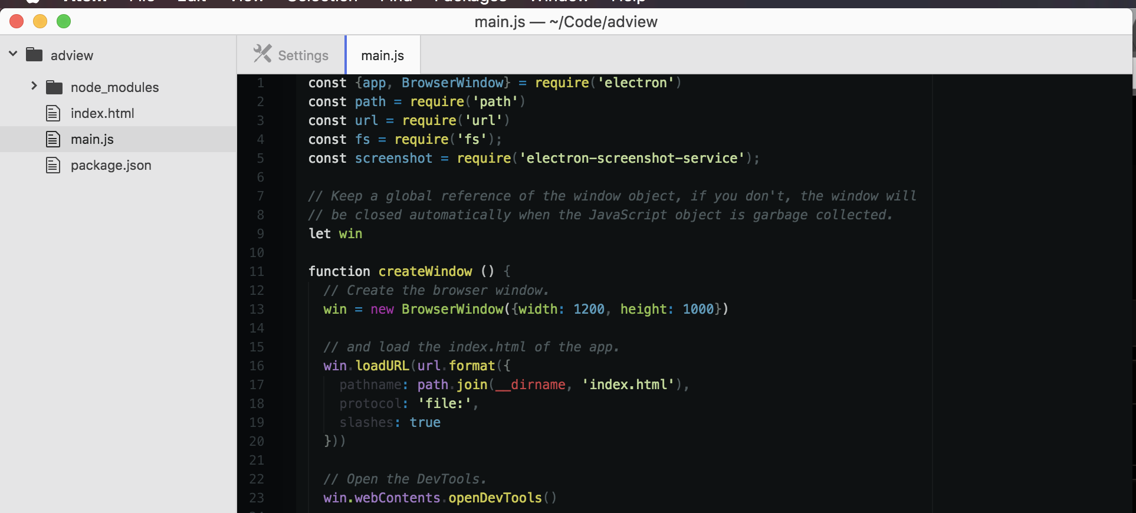Switch to the main.js editor tab
1136x513 pixels.
point(383,55)
